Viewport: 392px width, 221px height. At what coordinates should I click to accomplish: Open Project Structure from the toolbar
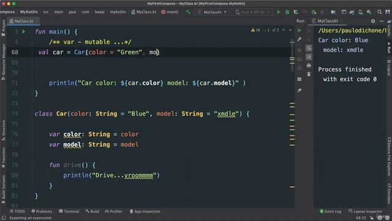pyautogui.click(x=333, y=12)
